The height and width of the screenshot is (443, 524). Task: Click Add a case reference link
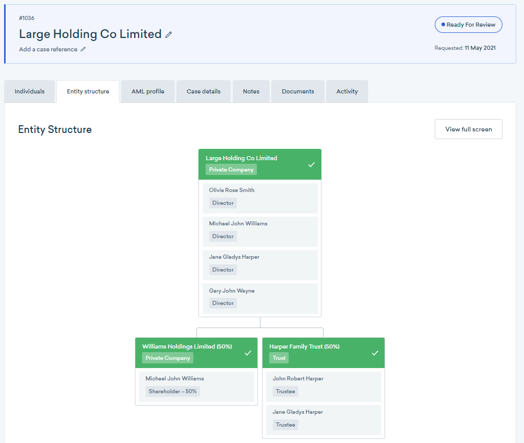click(x=48, y=49)
